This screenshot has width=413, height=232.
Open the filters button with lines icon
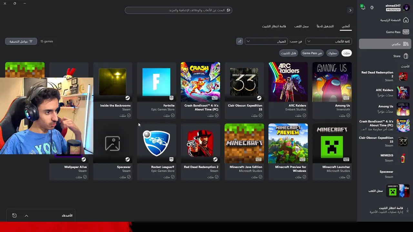21,41
